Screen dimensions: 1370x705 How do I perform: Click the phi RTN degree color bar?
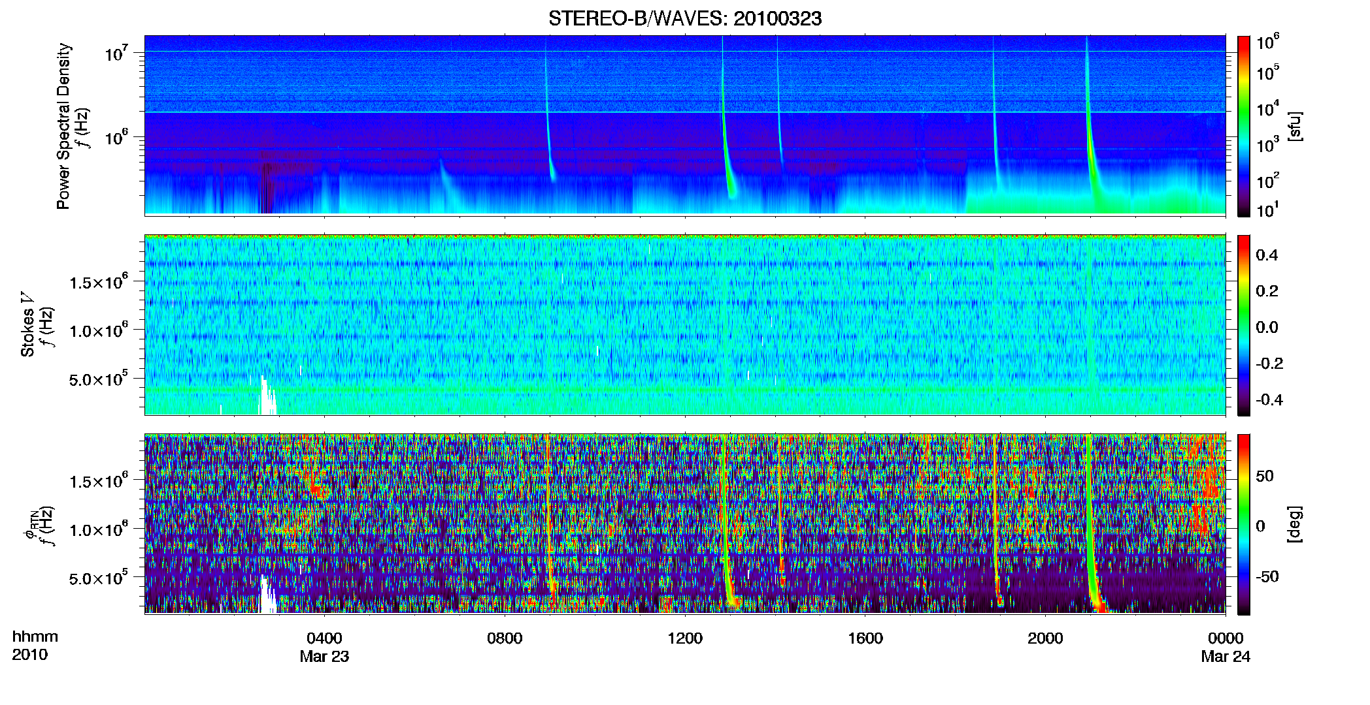(x=1244, y=524)
